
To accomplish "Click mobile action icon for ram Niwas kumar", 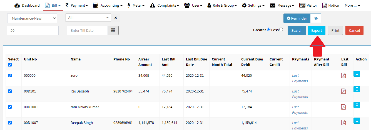I will coord(357,105).
